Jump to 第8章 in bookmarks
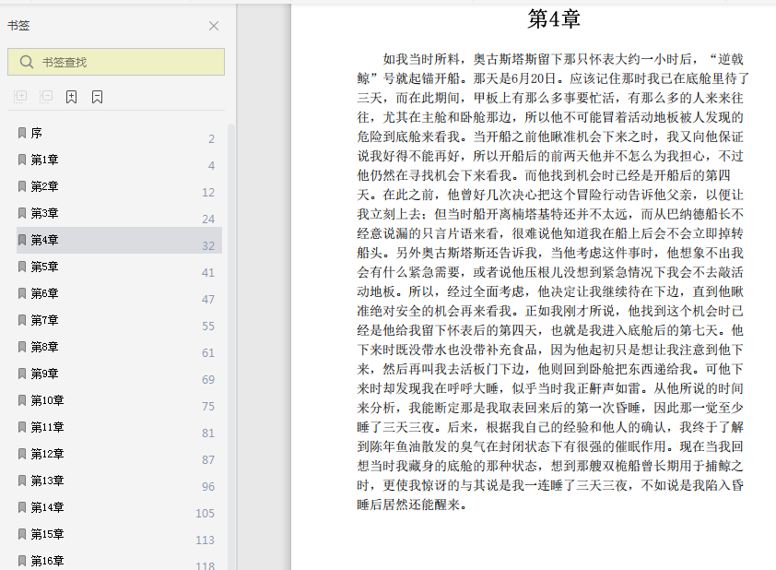 [x=119, y=347]
